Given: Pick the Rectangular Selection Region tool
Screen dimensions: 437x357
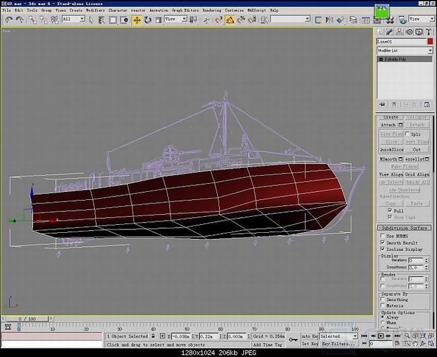Looking at the screenshot, I should pyautogui.click(x=112, y=19).
